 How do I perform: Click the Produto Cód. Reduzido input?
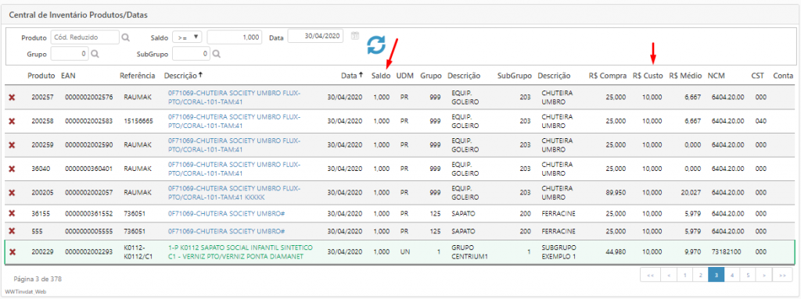[84, 37]
